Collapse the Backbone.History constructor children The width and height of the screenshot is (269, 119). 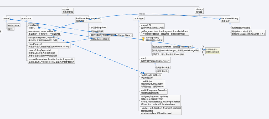click(x=230, y=24)
